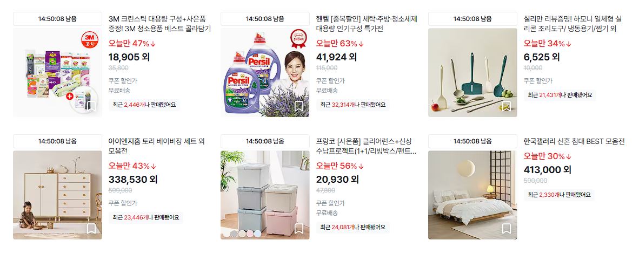
Task: Bookmark the Hankook Gallery bed deal
Action: 507,229
